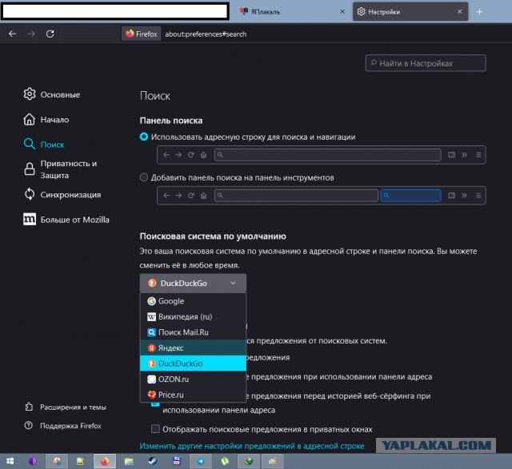Choose DuckDuckGo option in the open list
This screenshot has height=469, width=512.
click(193, 364)
